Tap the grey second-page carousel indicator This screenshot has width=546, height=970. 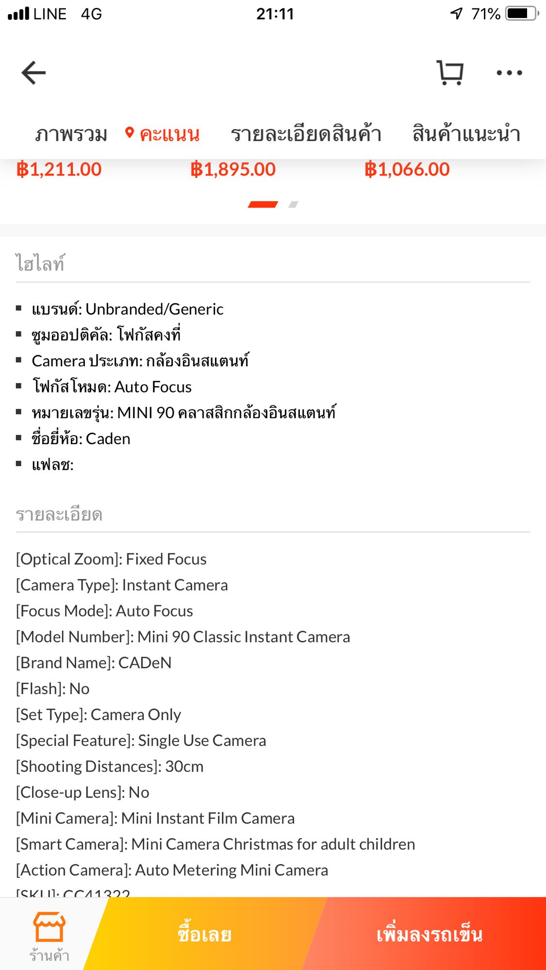293,205
